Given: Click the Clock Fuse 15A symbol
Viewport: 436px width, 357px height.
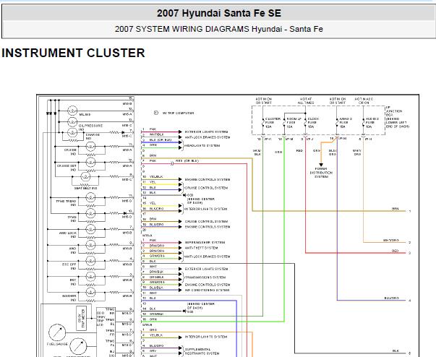Looking at the screenshot, I should click(x=305, y=123).
